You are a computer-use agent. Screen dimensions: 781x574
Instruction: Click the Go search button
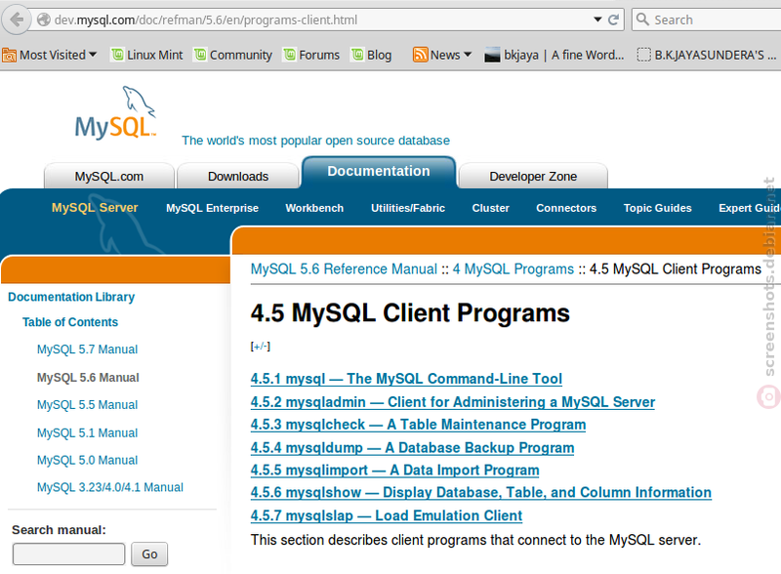(x=149, y=554)
